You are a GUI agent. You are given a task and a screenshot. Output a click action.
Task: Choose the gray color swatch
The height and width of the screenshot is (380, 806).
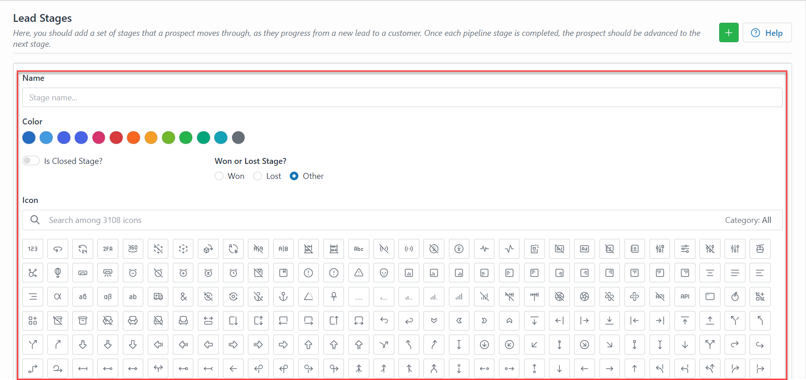click(x=238, y=138)
